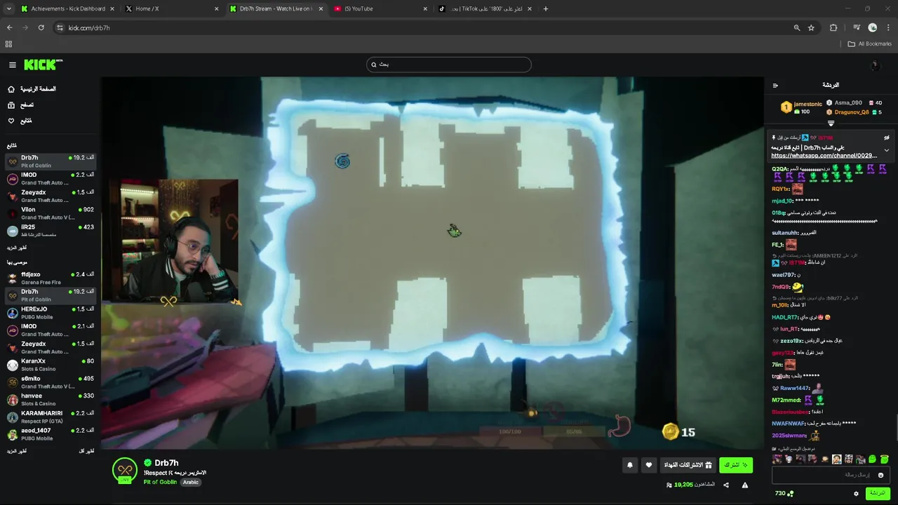Screen dimensions: 898x505
Task: Report the stream with warning triangle
Action: click(745, 485)
